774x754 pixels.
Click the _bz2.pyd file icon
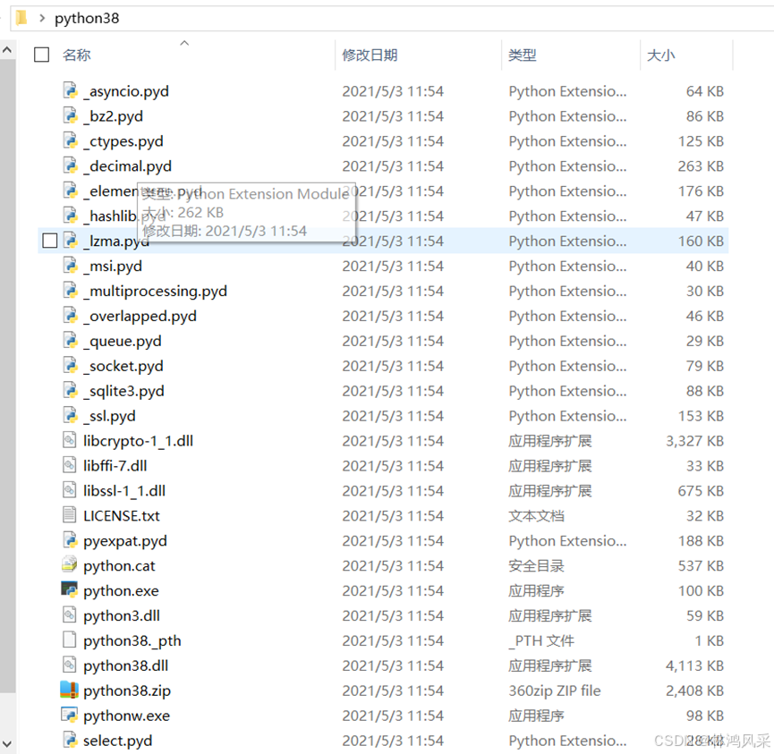pos(70,116)
